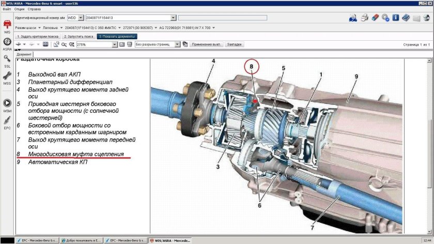Click the eraser icon in top toolbar

pyautogui.click(x=375, y=18)
